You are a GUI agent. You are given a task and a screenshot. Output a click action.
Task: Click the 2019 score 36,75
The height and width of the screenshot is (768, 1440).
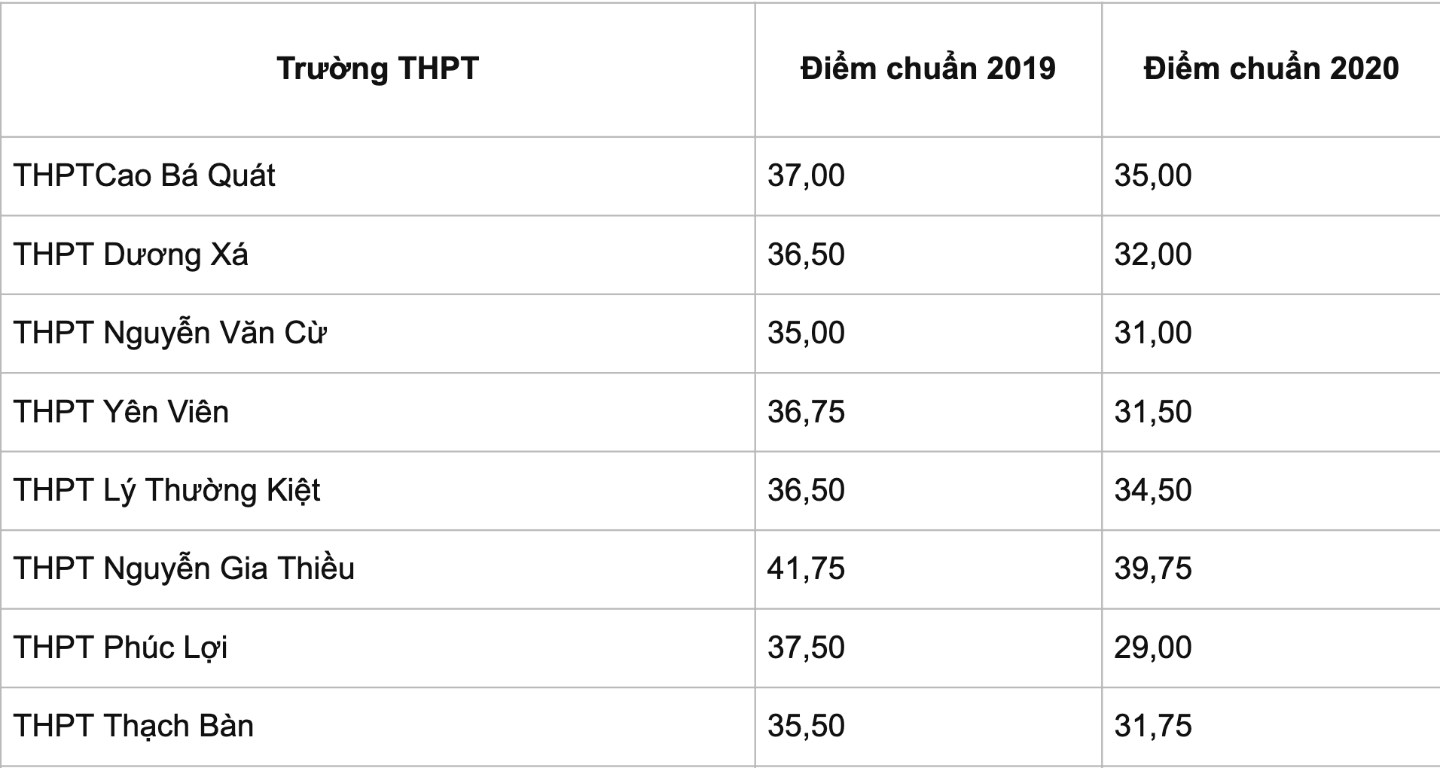coord(806,412)
